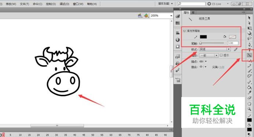
Task: Open the 修改(M) menu
Action: 11,4
